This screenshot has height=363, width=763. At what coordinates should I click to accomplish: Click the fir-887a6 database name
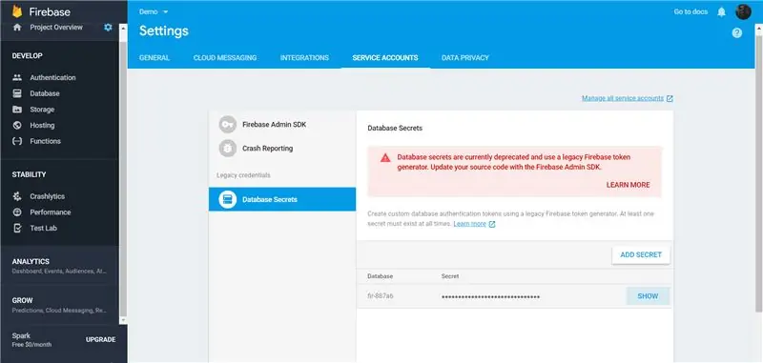click(381, 296)
